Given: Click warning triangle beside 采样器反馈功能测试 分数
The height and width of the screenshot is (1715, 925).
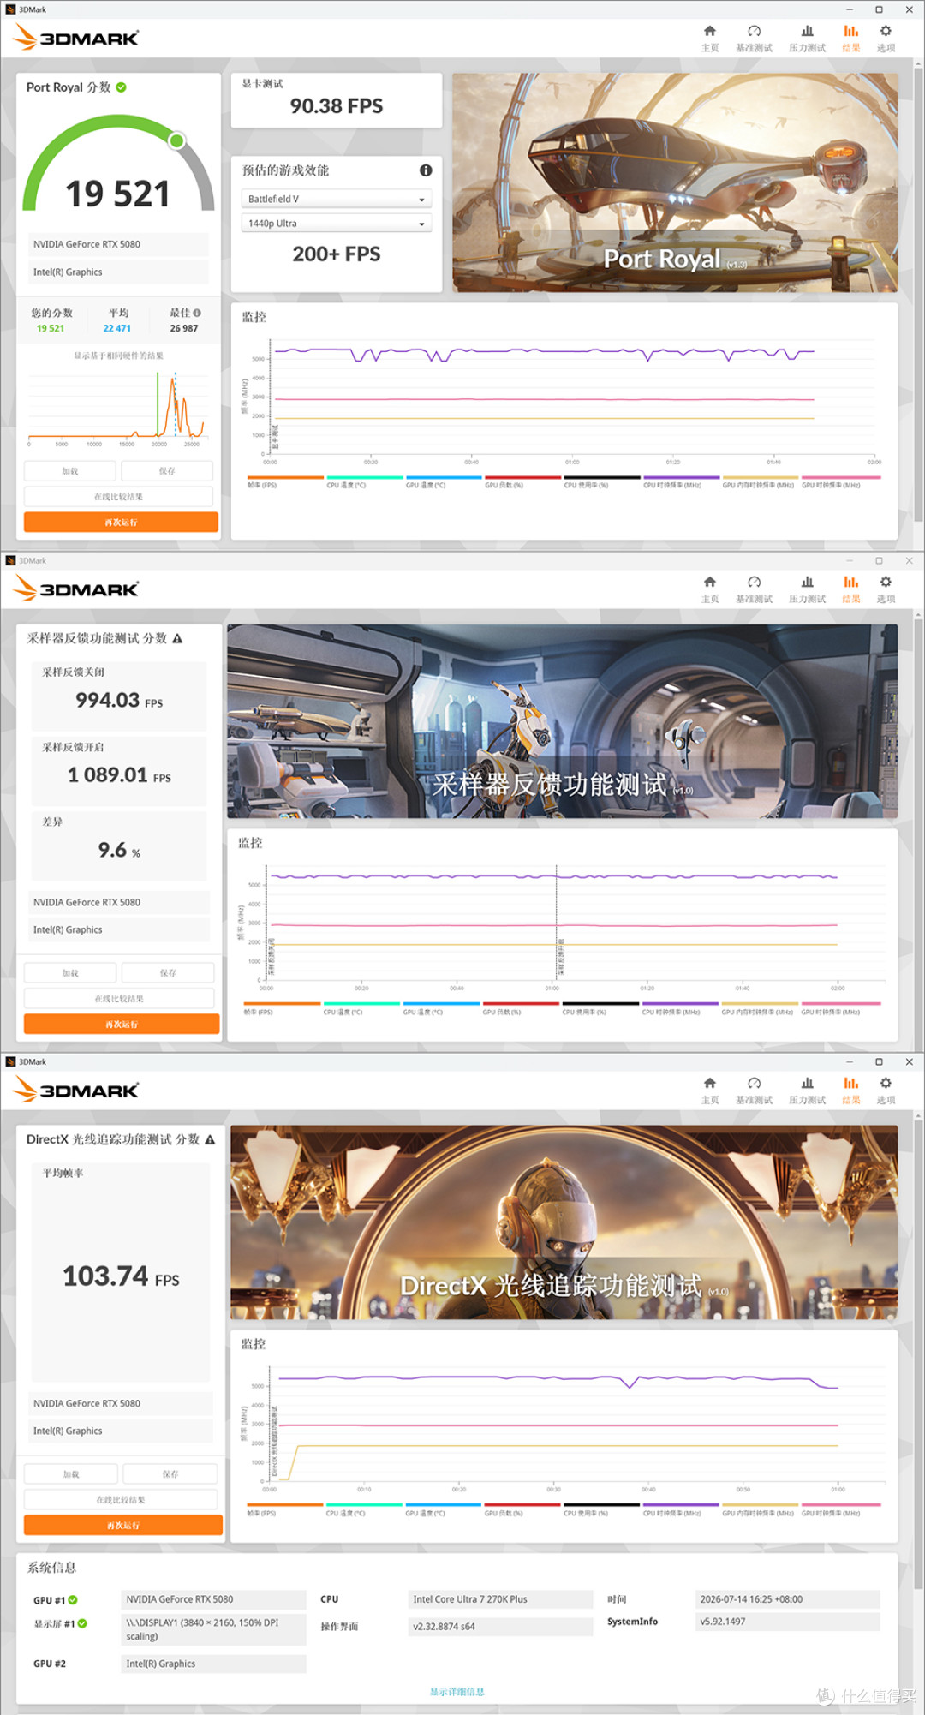Looking at the screenshot, I should pyautogui.click(x=177, y=638).
